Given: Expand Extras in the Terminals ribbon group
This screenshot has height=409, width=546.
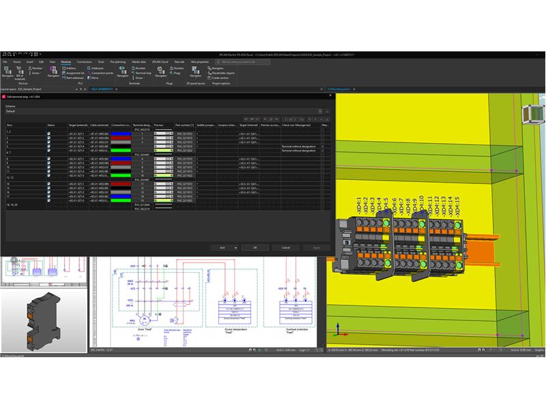Looking at the screenshot, I should [138, 78].
